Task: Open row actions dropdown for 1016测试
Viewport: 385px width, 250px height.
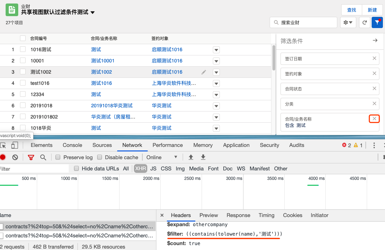Action: [216, 50]
